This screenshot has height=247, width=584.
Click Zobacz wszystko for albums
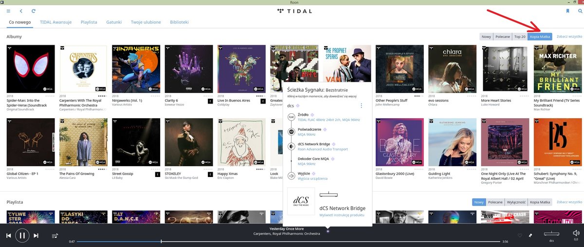(569, 36)
